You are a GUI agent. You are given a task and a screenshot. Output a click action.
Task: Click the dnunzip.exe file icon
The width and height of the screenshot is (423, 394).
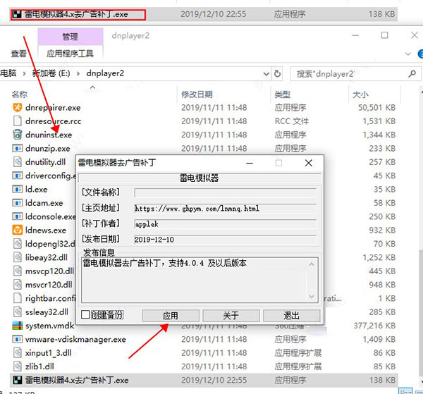pos(18,148)
